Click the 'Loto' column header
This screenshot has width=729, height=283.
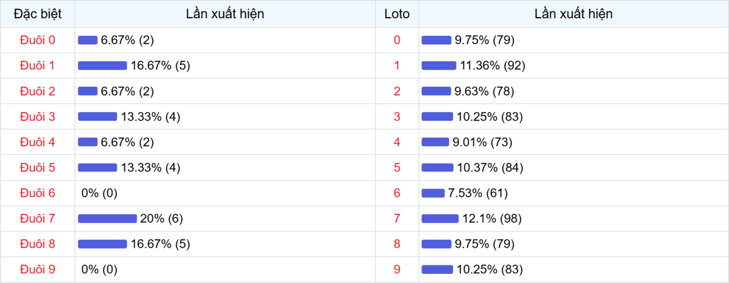[397, 13]
